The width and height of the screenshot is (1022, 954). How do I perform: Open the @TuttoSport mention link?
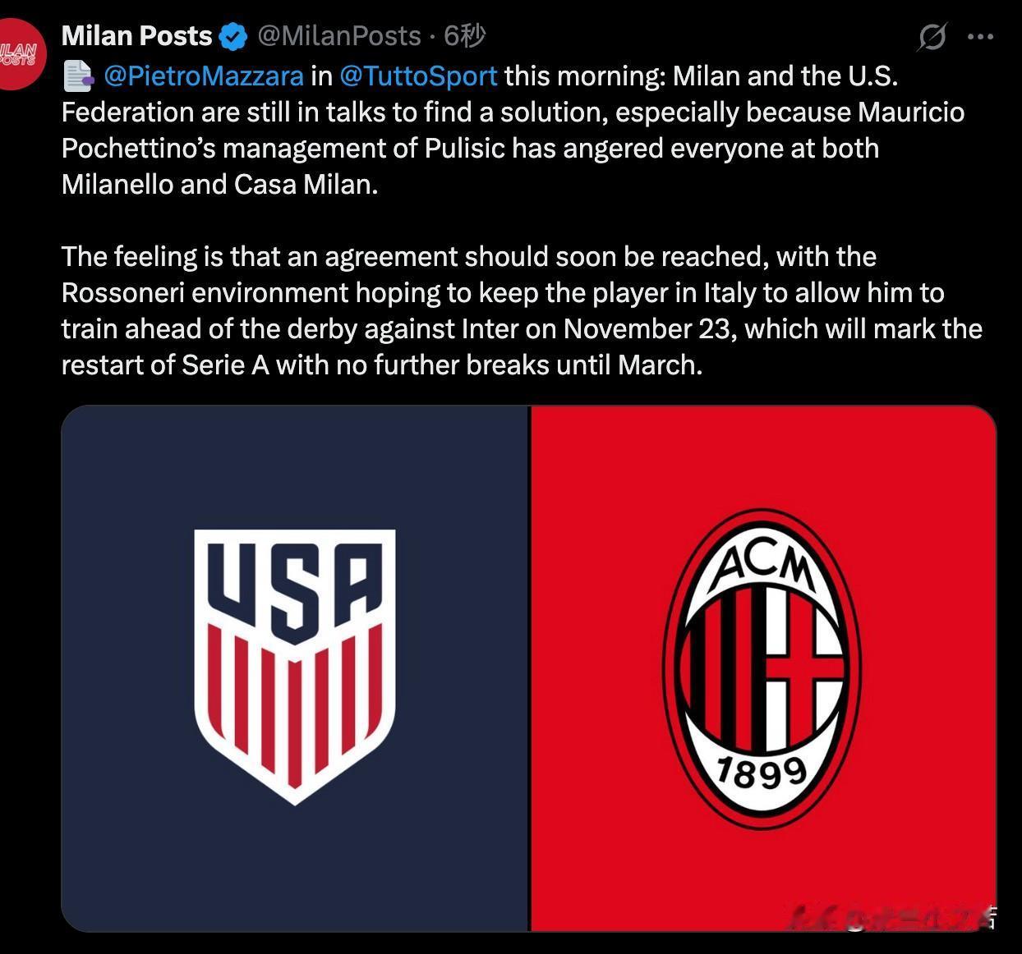(418, 76)
